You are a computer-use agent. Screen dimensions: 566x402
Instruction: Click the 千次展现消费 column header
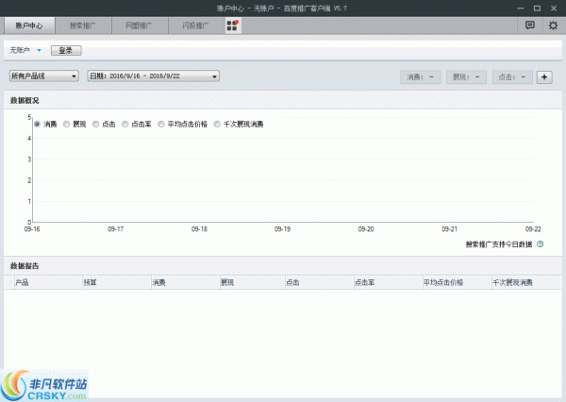click(x=527, y=282)
